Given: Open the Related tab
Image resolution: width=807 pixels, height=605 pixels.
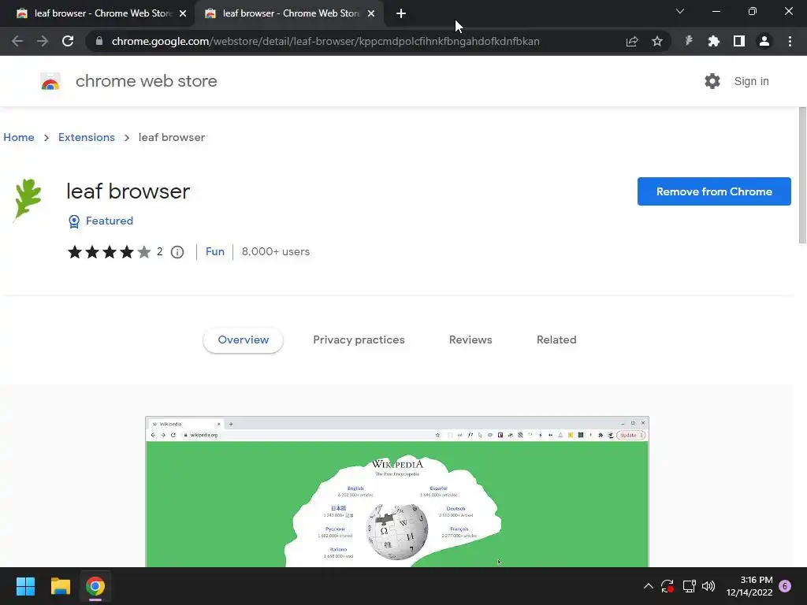Looking at the screenshot, I should point(556,340).
